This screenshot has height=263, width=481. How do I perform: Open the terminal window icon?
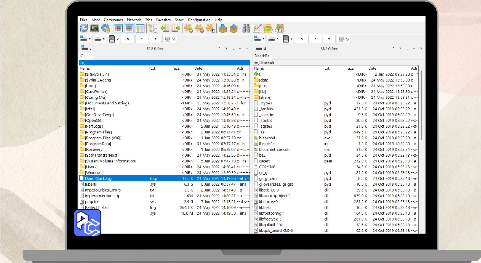coord(95,28)
